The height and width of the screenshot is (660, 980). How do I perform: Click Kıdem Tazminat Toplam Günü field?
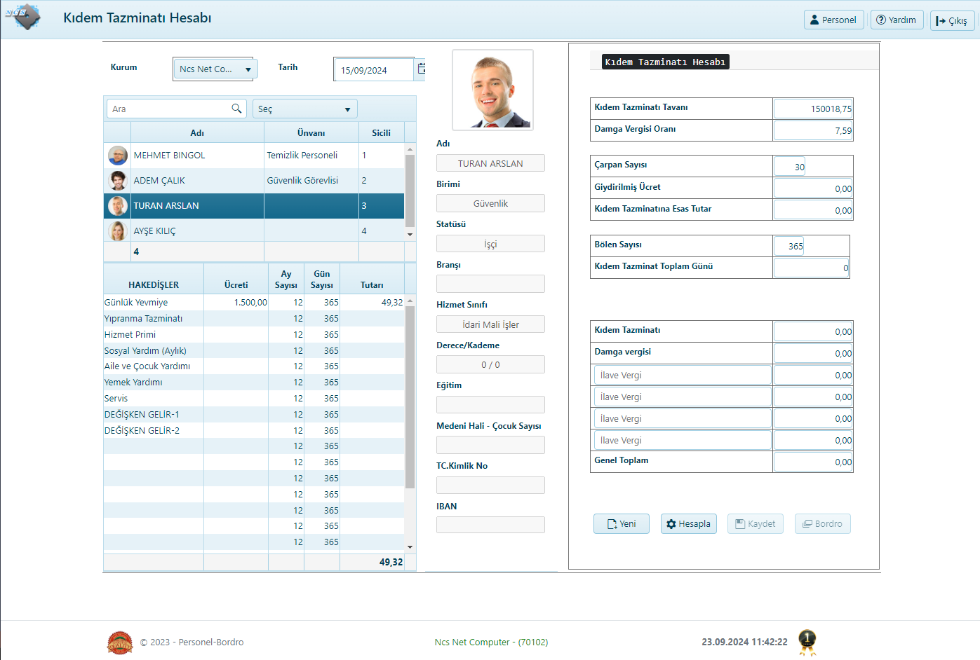811,268
